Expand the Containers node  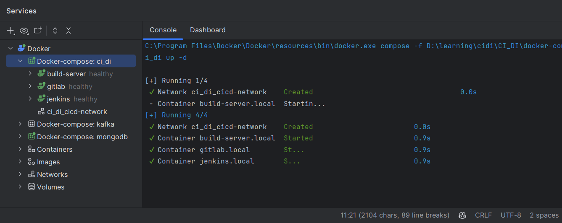tap(20, 149)
